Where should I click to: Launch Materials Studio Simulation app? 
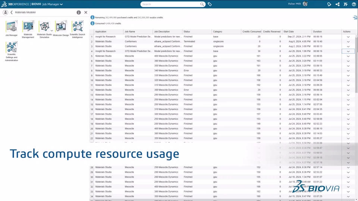[44, 26]
